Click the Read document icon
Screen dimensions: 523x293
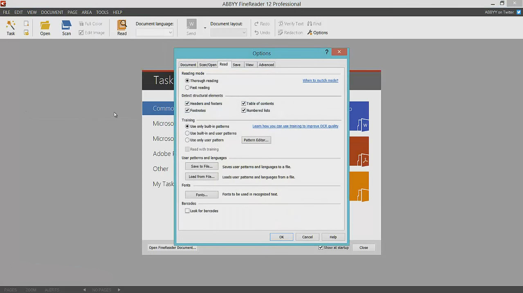[122, 25]
